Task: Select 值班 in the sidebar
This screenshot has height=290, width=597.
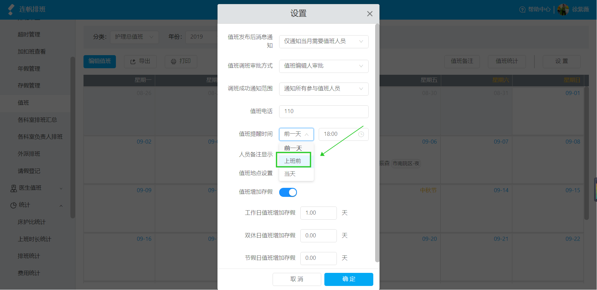Action: [x=23, y=103]
